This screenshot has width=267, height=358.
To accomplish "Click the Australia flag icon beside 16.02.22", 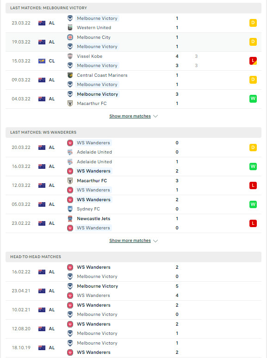I will tap(42, 272).
